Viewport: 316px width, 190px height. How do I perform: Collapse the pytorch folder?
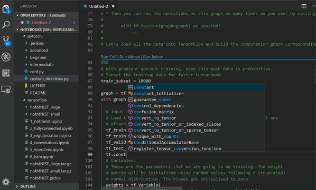click(x=24, y=36)
